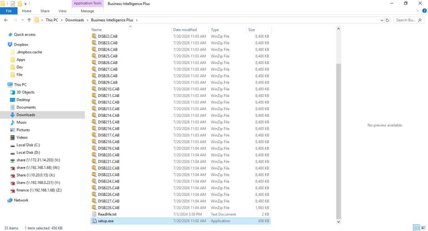This screenshot has height=231, width=428.
Task: Click the Refresh address bar icon
Action: click(x=387, y=20)
